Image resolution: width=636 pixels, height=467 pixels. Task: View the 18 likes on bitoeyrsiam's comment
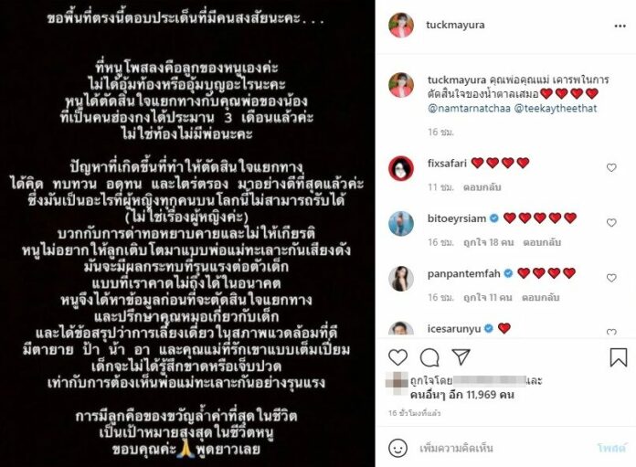click(488, 242)
